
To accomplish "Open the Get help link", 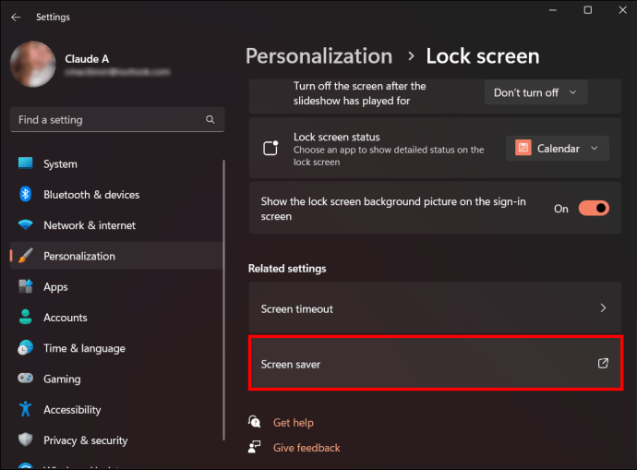I will (294, 423).
